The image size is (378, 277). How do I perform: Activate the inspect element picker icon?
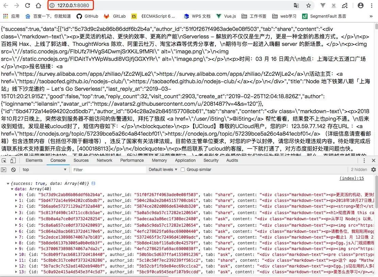click(4, 160)
